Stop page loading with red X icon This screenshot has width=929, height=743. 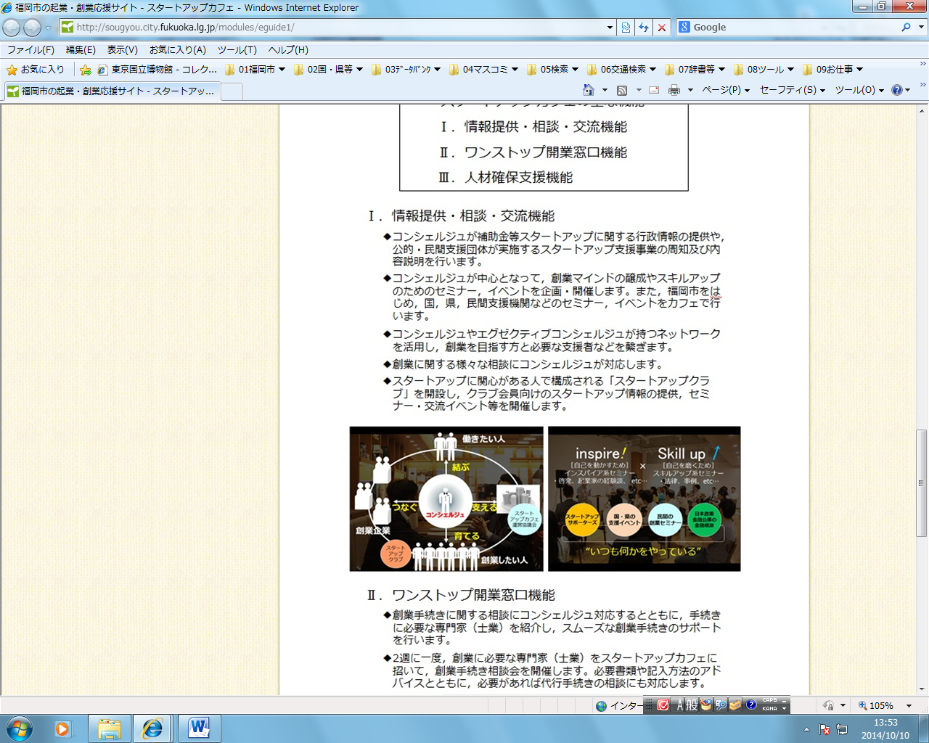click(x=661, y=28)
